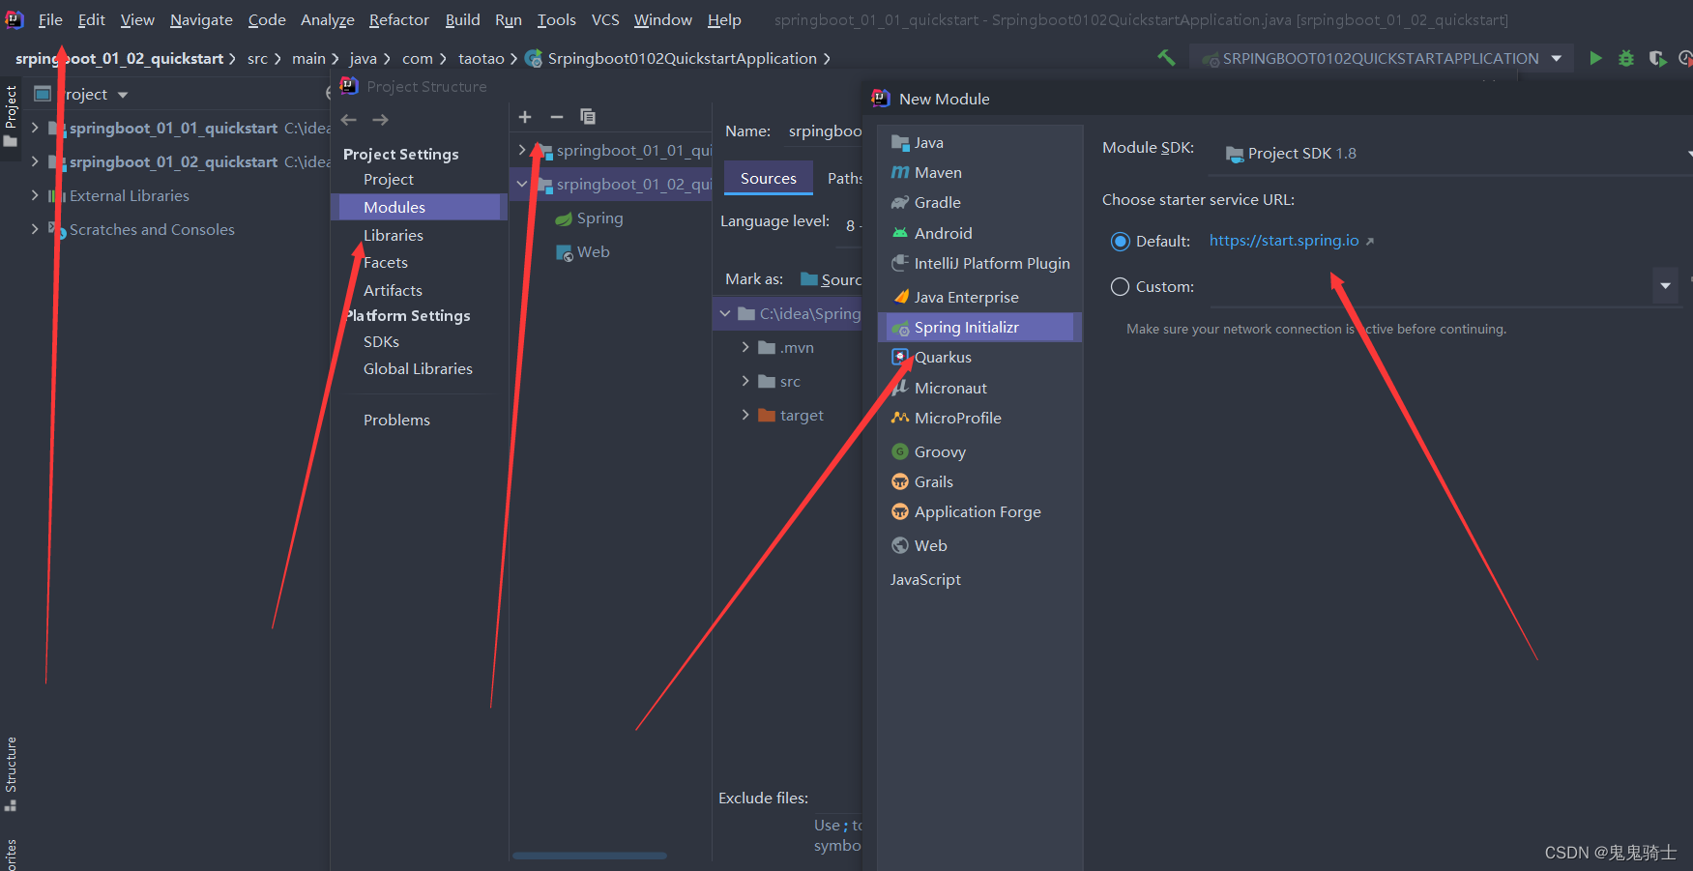Select the Custom starter URL radio button

point(1120,287)
